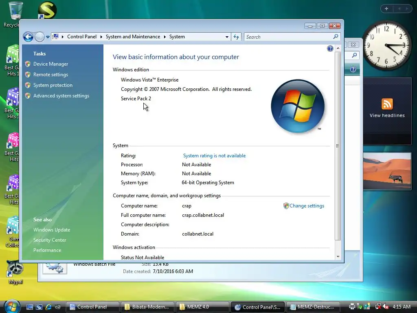Click the help icon in background window
This screenshot has height=313, width=417.
[353, 69]
